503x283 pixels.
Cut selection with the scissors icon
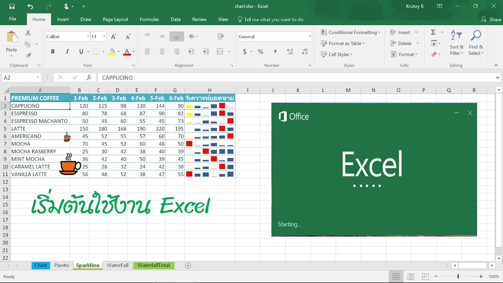click(28, 33)
